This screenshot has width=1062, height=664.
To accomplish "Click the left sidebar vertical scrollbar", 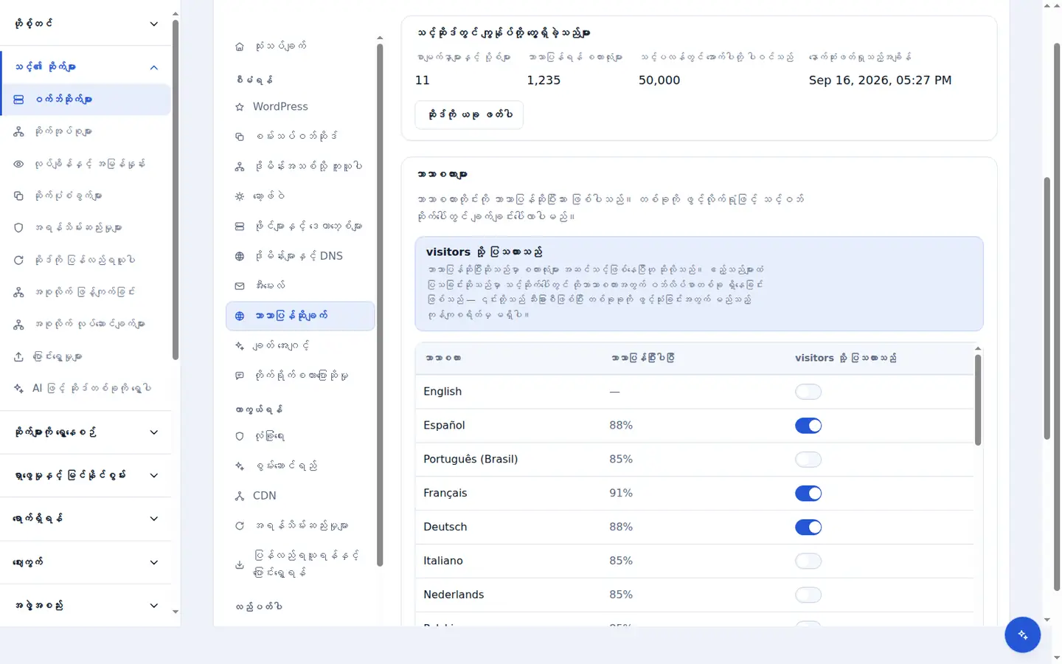I will pyautogui.click(x=176, y=190).
